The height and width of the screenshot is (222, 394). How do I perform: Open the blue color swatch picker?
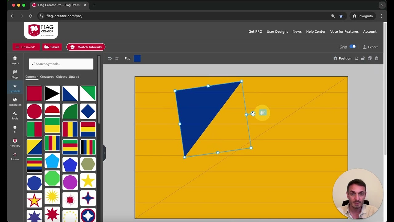[x=137, y=58]
